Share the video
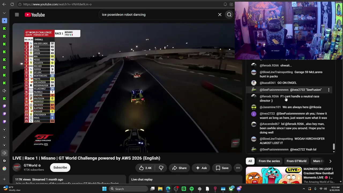Viewport: 343px width, 193px height. [179, 168]
